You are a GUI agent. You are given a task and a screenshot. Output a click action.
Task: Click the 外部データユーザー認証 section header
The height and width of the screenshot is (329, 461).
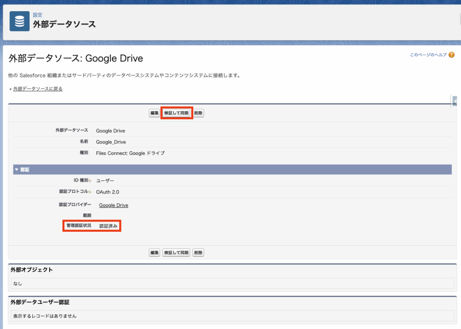40,302
